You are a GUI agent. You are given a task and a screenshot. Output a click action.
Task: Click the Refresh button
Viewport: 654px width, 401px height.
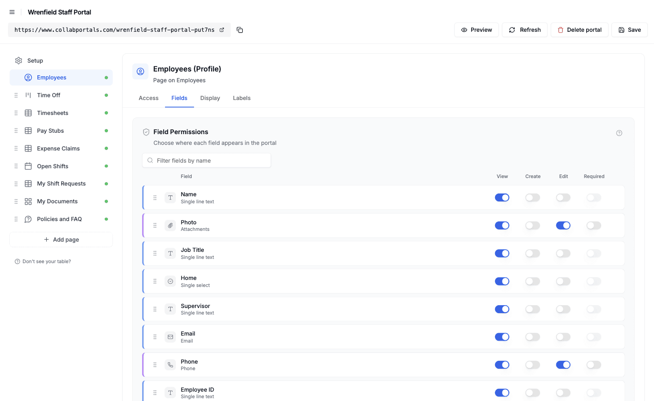point(525,30)
